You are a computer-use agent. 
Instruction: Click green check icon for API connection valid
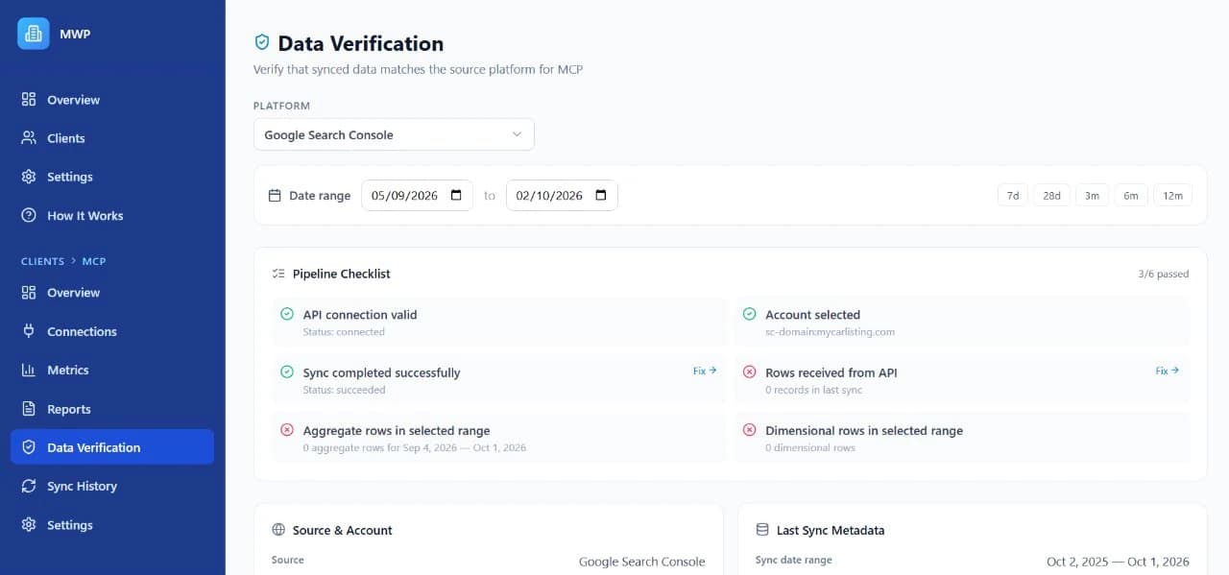coord(287,314)
